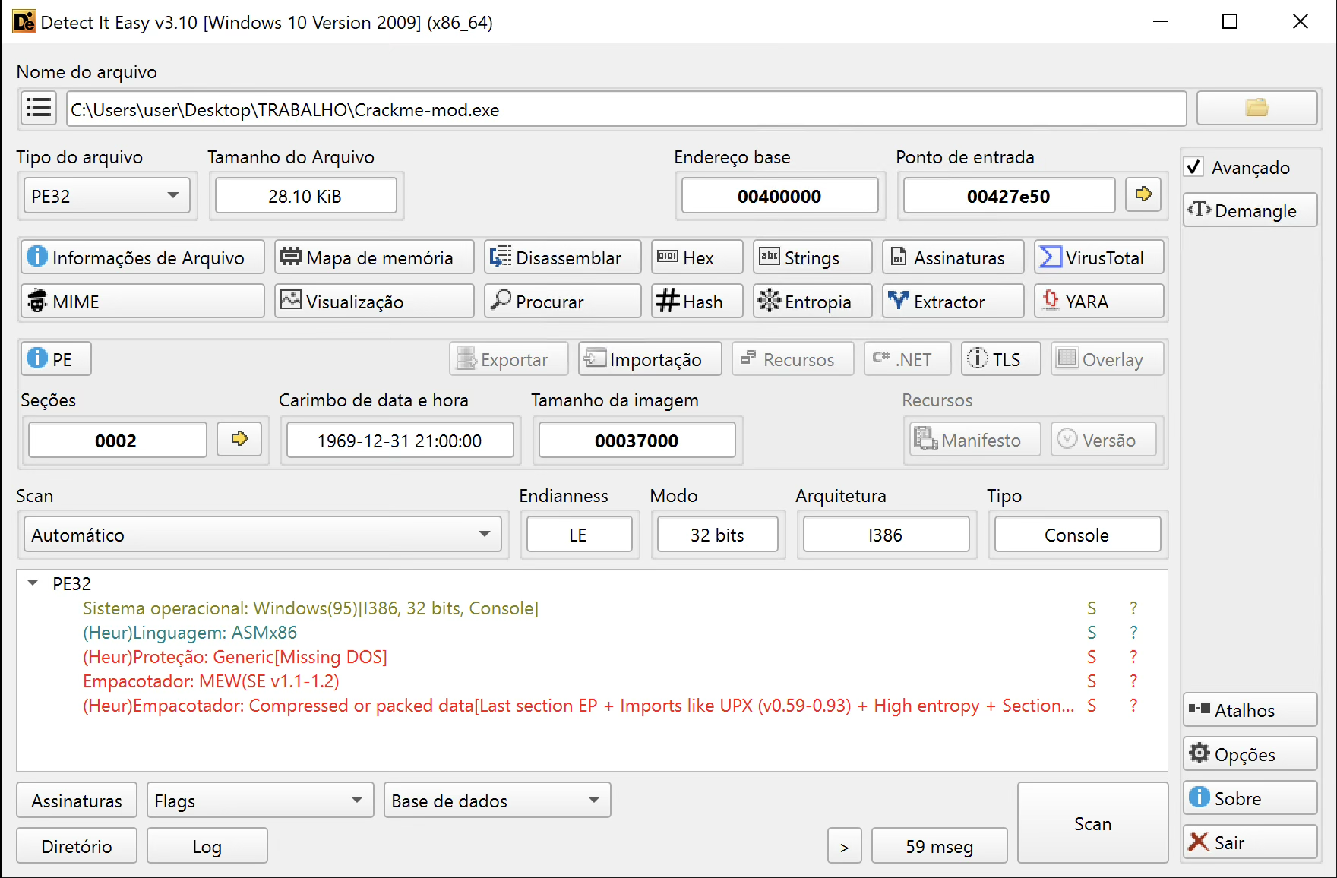Open the Hex viewer
Viewport: 1337px width, 878px height.
coord(697,257)
